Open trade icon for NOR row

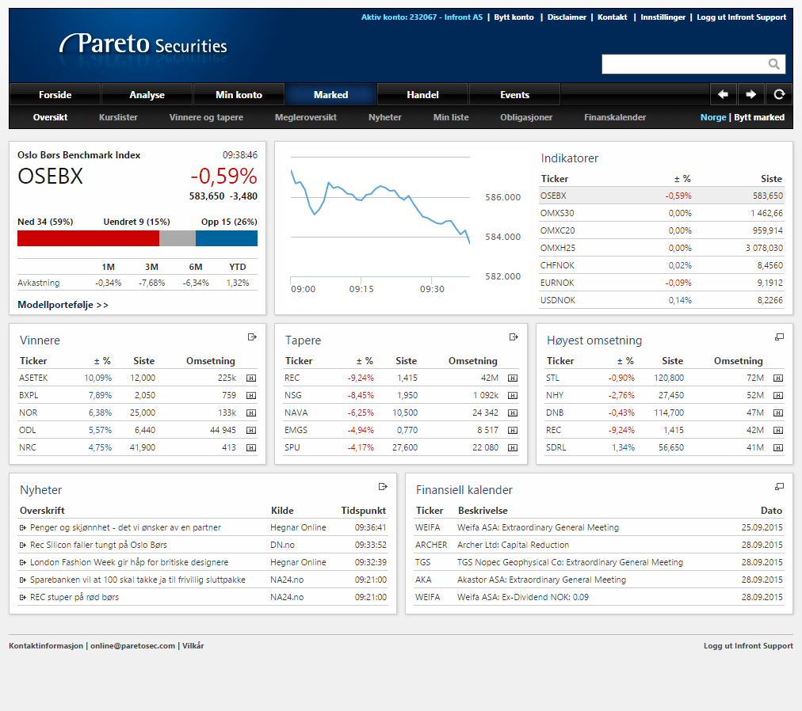click(x=251, y=413)
